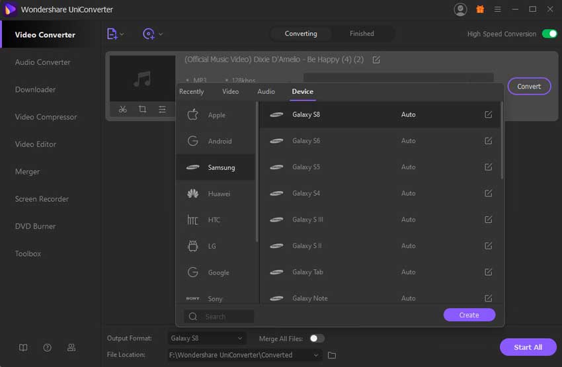Click the crop icon under thumbnail

click(x=142, y=110)
